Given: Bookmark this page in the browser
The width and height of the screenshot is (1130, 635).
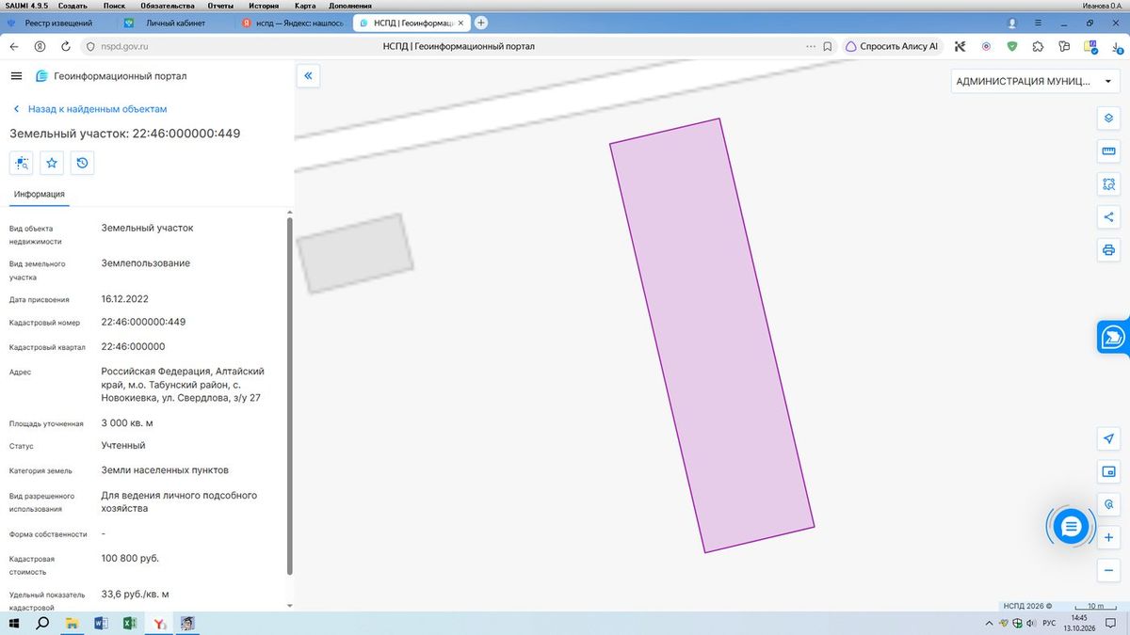Looking at the screenshot, I should coord(827,46).
